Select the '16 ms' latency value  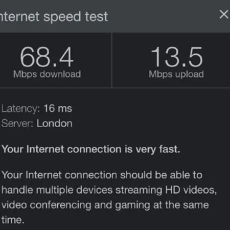point(58,108)
